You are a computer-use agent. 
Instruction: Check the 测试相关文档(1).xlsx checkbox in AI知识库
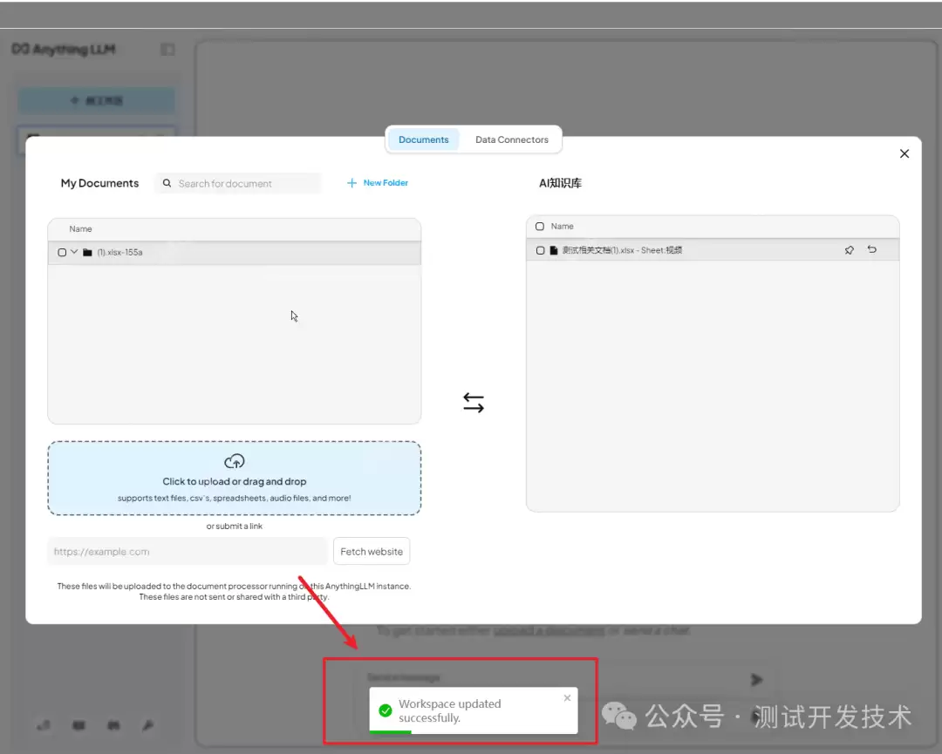point(540,249)
